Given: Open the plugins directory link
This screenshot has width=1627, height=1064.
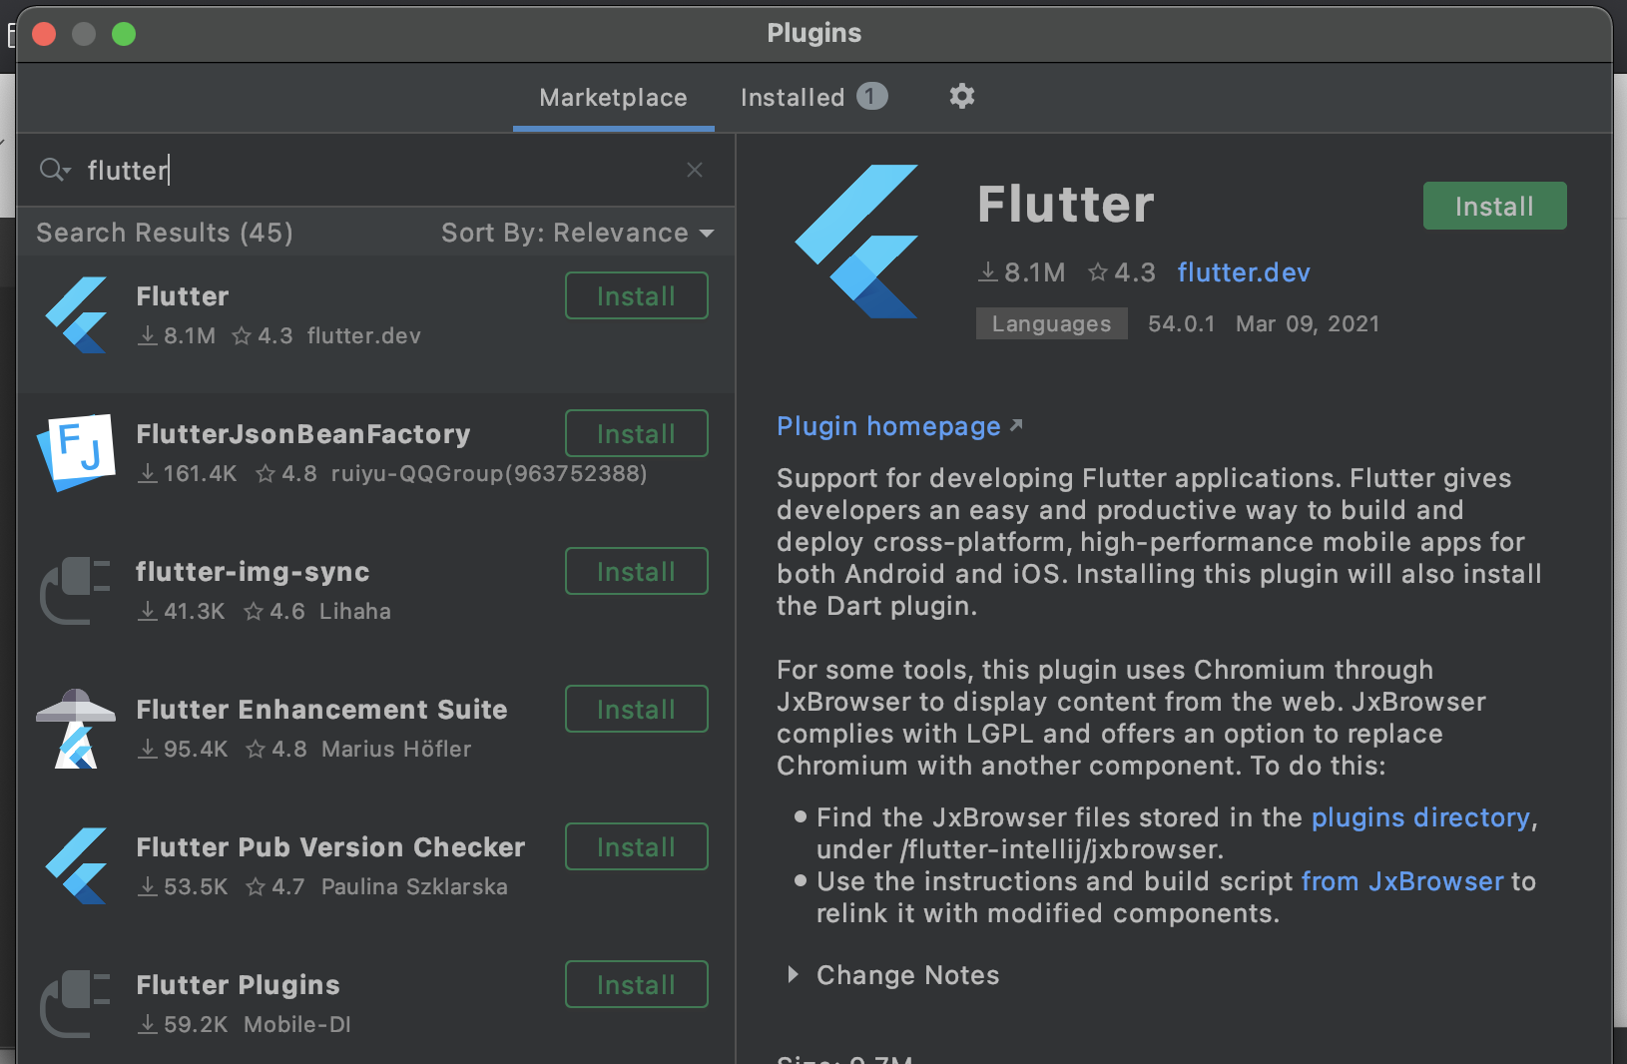Looking at the screenshot, I should pyautogui.click(x=1420, y=817).
